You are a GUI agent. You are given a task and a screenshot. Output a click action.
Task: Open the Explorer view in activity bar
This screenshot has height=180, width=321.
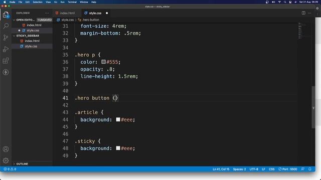(x=6, y=14)
